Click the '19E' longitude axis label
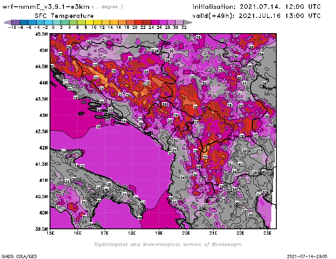Screen dimensions: 336x259 click(x=159, y=233)
